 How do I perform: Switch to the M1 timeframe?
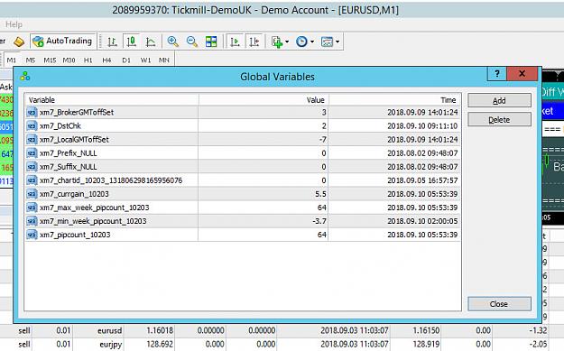click(x=12, y=60)
